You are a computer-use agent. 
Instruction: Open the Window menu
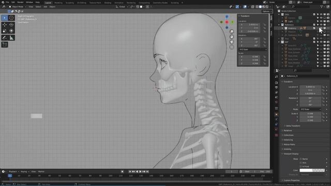[x=29, y=2]
